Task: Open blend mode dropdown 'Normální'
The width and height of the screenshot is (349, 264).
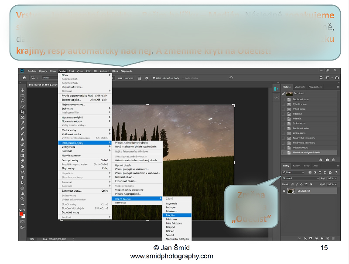Action: (301, 178)
